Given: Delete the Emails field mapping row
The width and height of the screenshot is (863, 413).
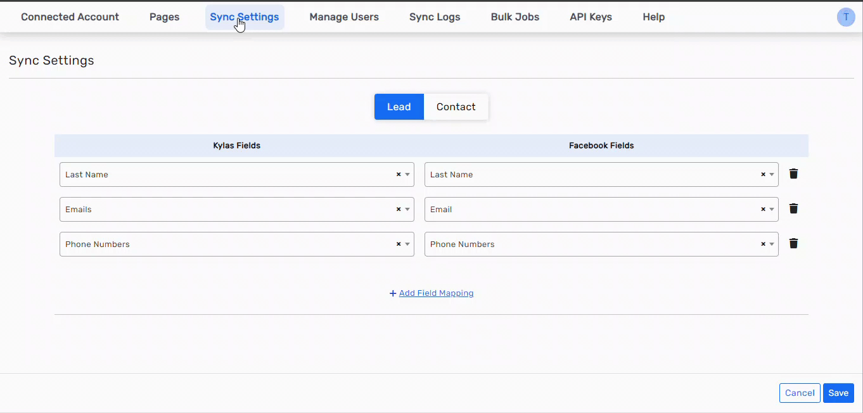Looking at the screenshot, I should coord(793,208).
